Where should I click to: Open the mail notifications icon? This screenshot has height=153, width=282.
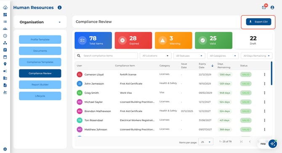coord(264,8)
